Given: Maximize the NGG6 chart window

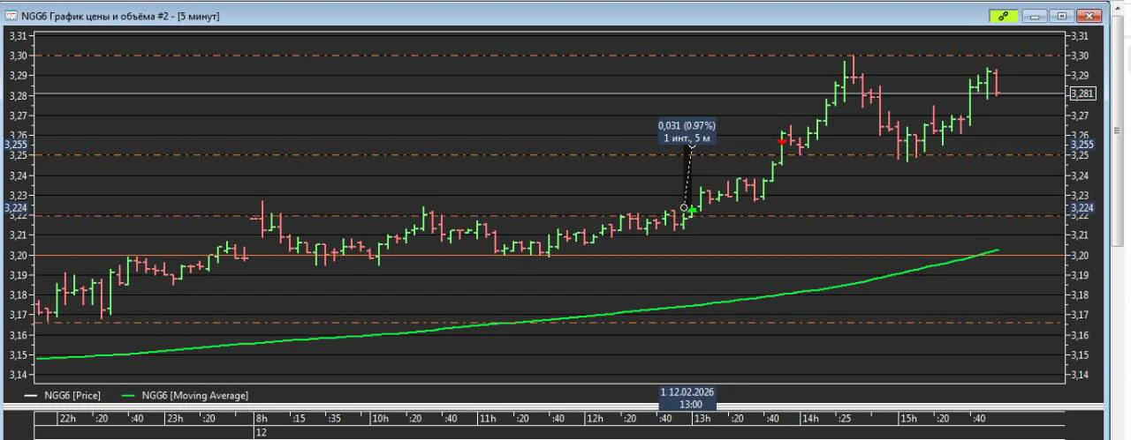Looking at the screenshot, I should click(1061, 16).
